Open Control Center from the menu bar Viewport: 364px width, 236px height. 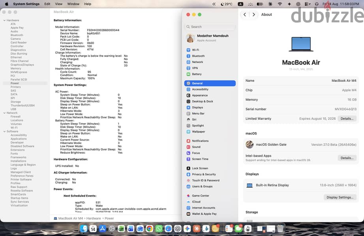coord(307,4)
